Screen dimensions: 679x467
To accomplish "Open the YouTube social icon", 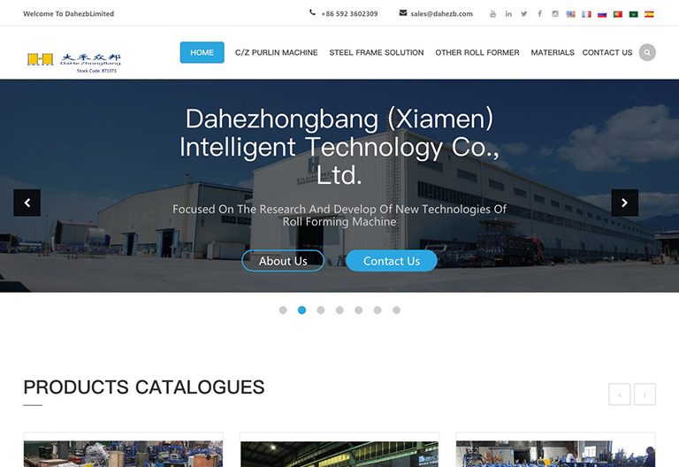I will (x=492, y=14).
